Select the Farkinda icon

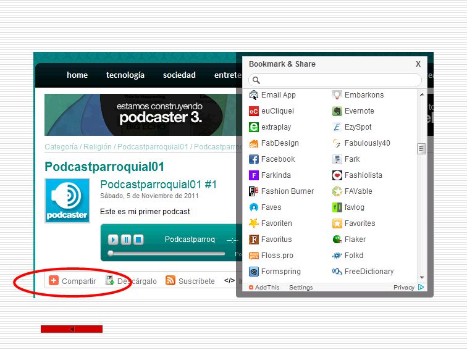tap(253, 175)
